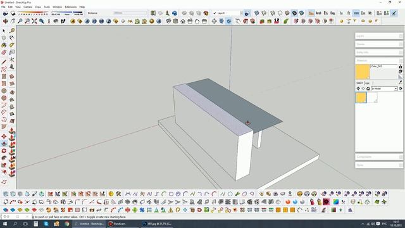
Task: Activate the Walk footprints tool
Action: [x=63, y=21]
